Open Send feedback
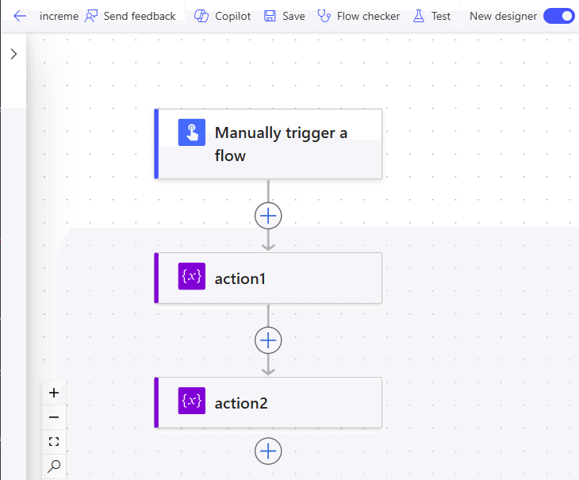This screenshot has width=579, height=480. [x=130, y=16]
